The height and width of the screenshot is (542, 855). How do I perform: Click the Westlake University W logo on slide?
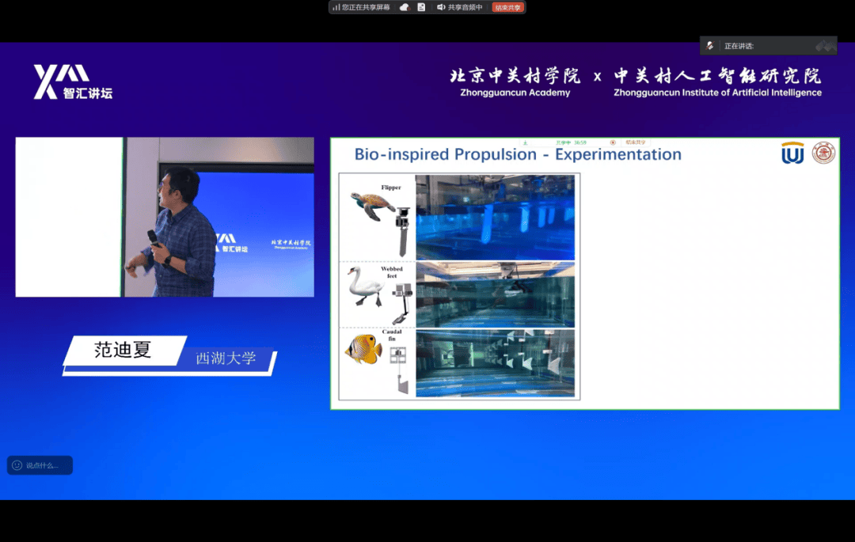click(792, 154)
